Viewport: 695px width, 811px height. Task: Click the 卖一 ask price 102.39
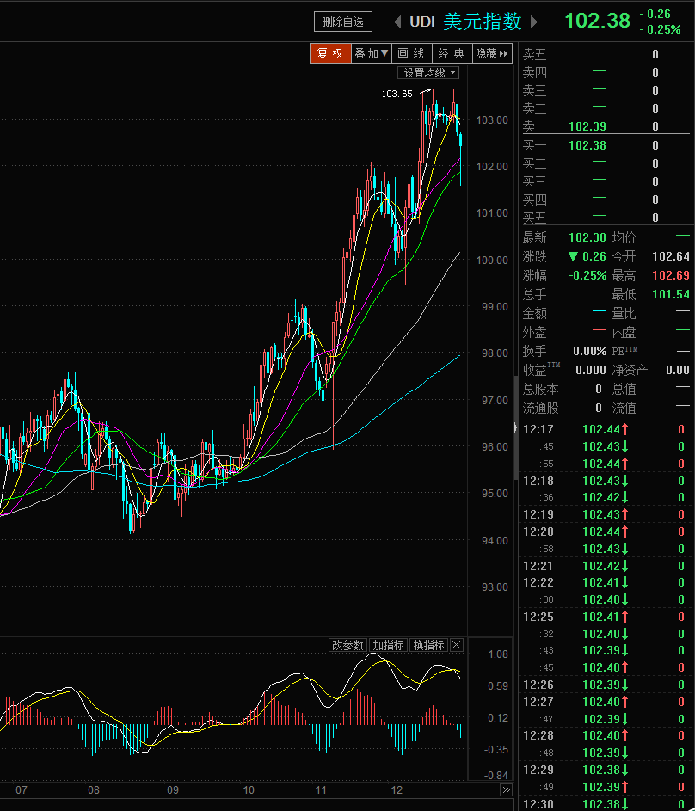(x=587, y=126)
